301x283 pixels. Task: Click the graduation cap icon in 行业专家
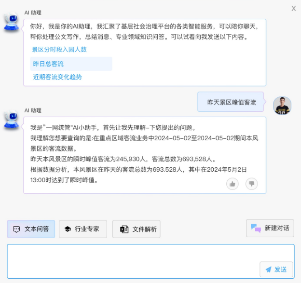pyautogui.click(x=68, y=229)
